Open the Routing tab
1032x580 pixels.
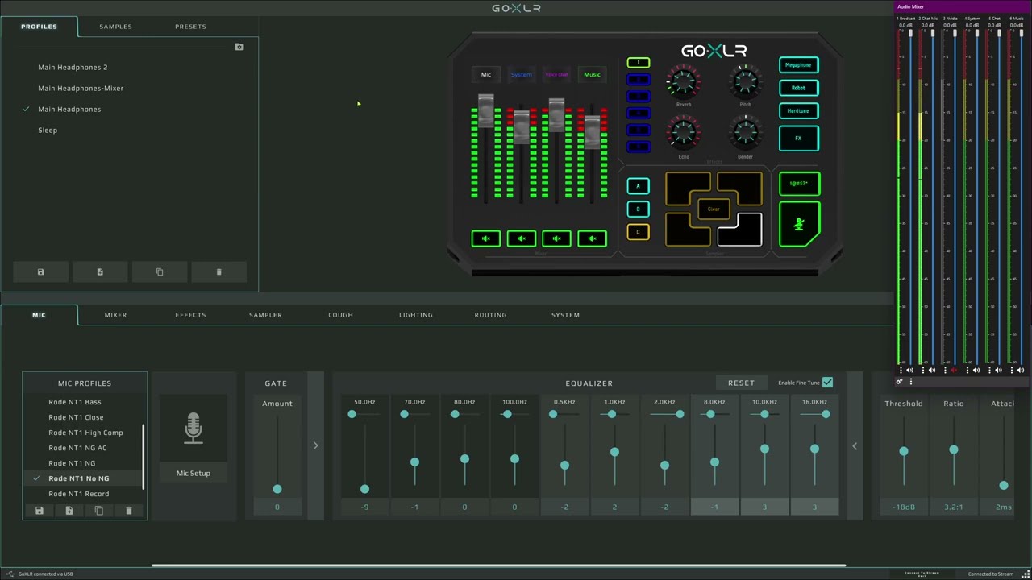(490, 315)
